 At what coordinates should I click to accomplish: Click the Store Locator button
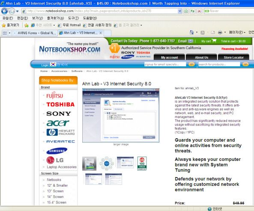(x=233, y=57)
